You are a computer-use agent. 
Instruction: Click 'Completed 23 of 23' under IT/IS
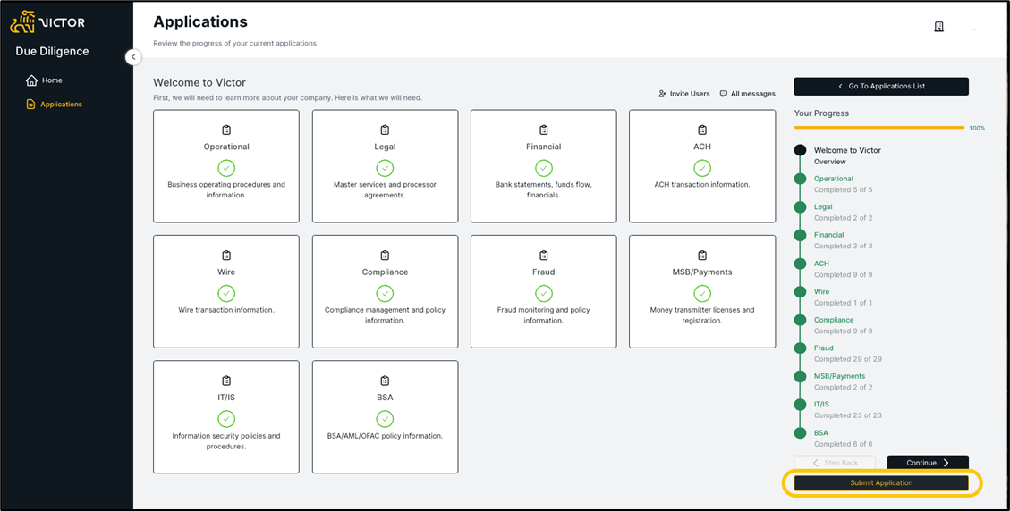tap(848, 415)
